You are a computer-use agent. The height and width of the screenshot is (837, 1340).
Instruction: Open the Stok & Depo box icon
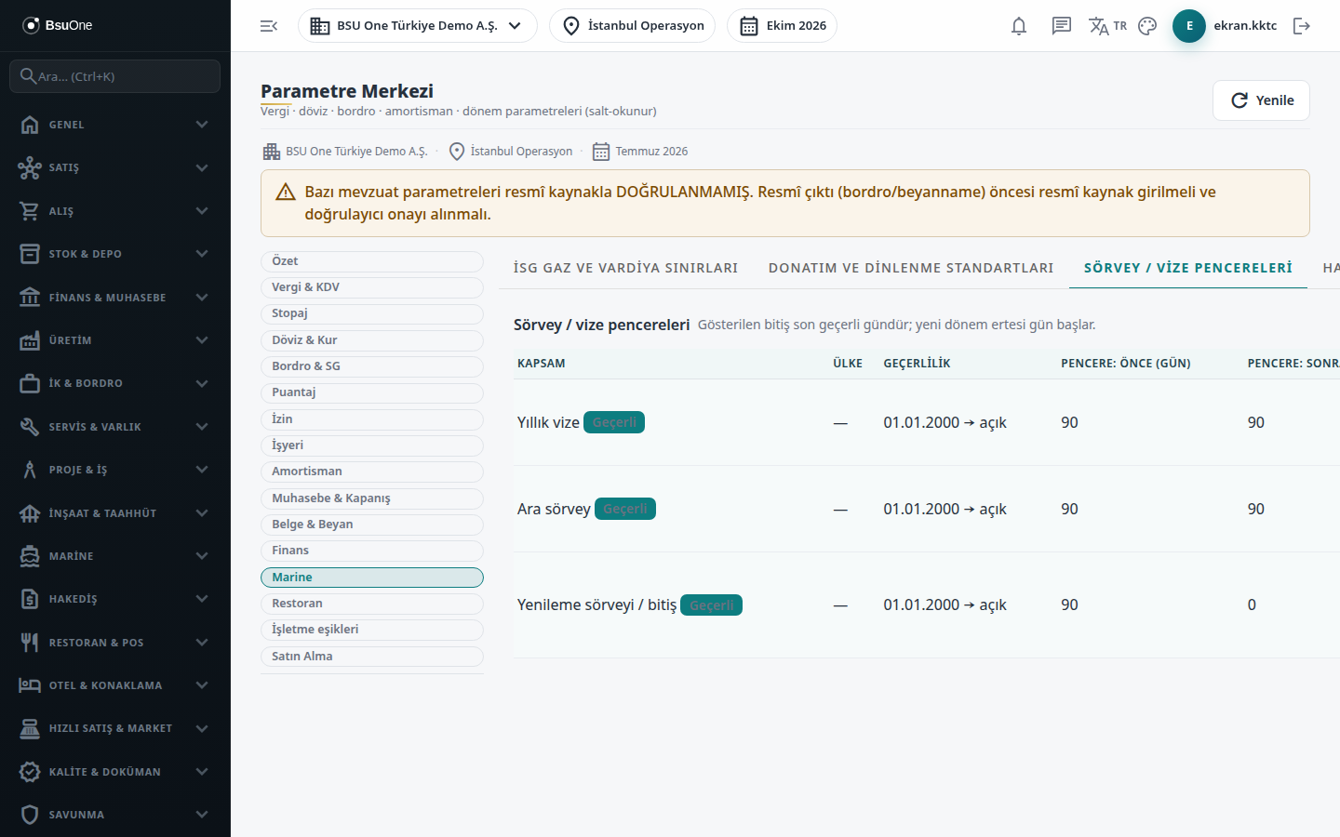pyautogui.click(x=30, y=254)
